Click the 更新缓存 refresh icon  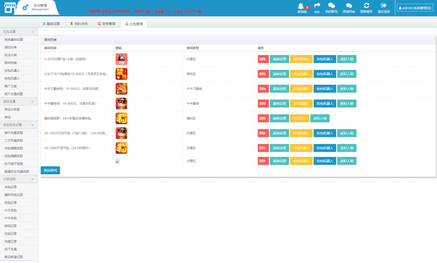click(366, 6)
